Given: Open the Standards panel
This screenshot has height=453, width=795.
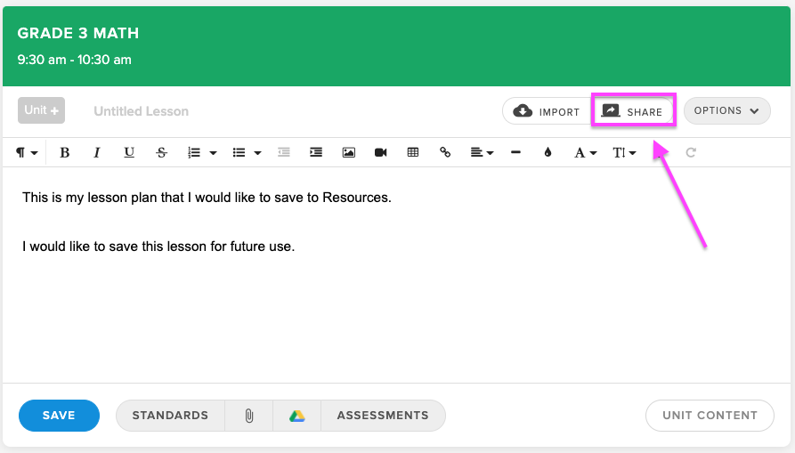Looking at the screenshot, I should (170, 416).
